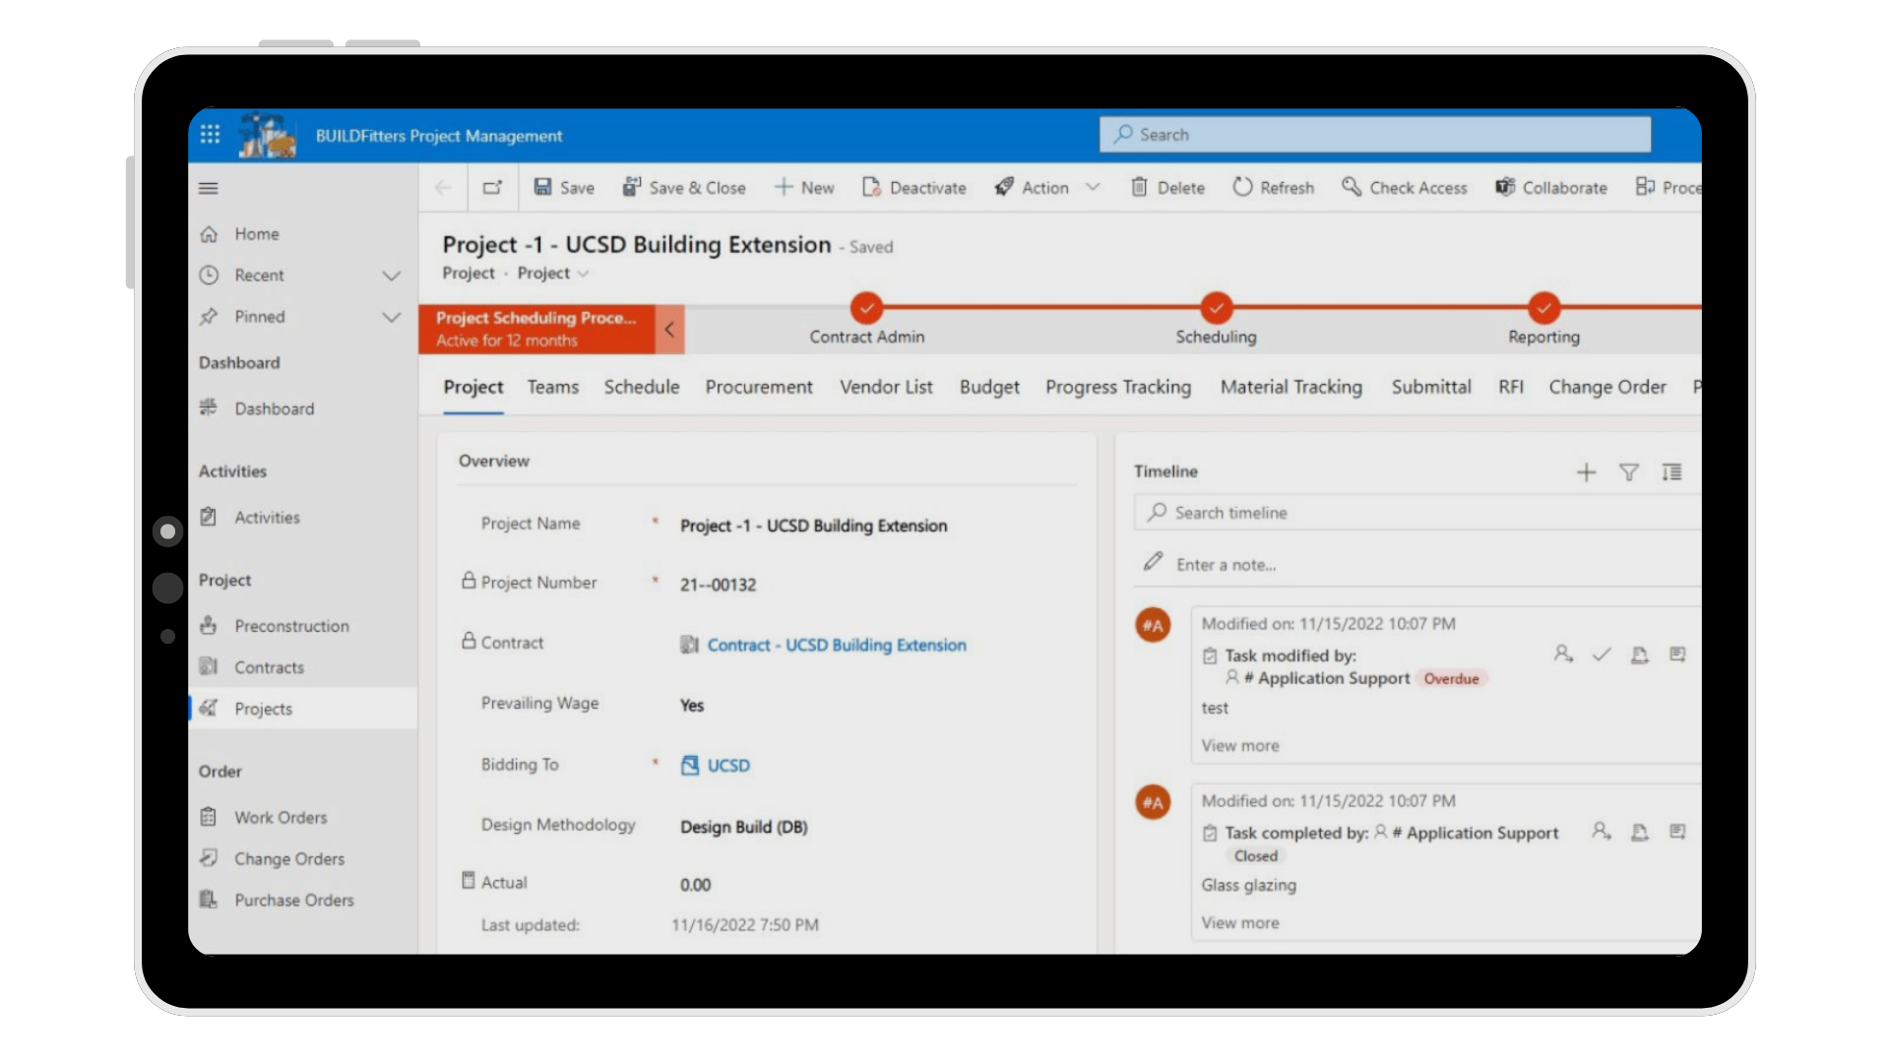Click Enter a note field
The height and width of the screenshot is (1063, 1890).
[1417, 565]
